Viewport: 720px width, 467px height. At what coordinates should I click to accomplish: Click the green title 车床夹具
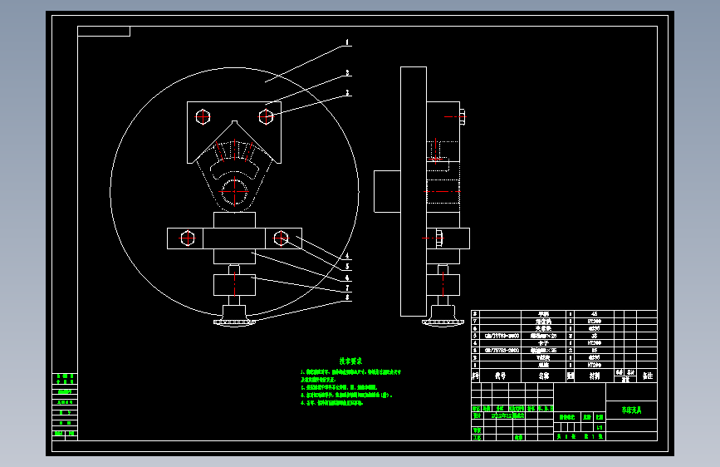tap(631, 410)
